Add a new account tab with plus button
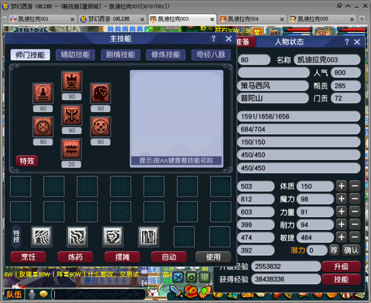Image resolution: width=371 pixels, height=303 pixels. click(362, 19)
